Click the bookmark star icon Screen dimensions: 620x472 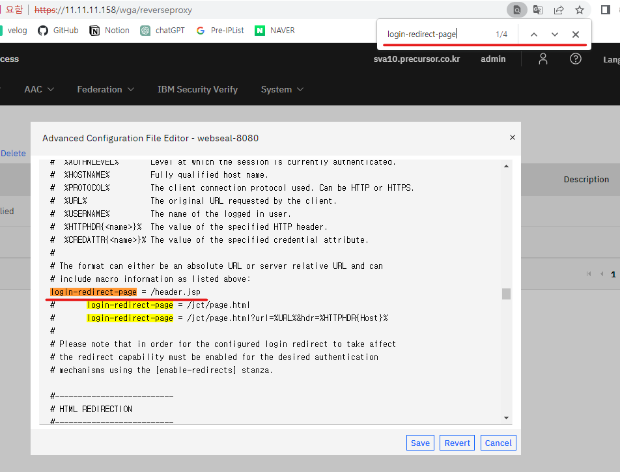[579, 10]
